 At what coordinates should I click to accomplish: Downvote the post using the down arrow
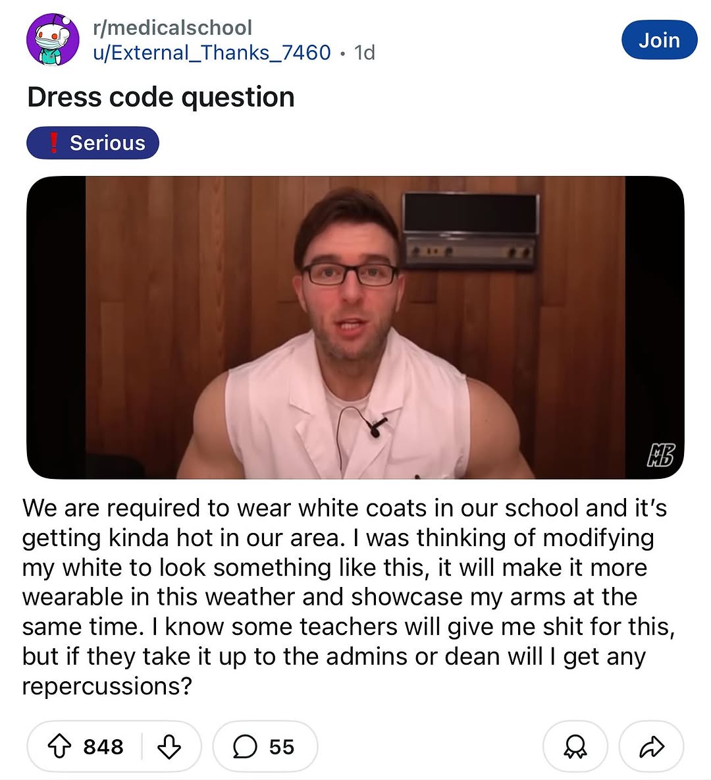169,746
